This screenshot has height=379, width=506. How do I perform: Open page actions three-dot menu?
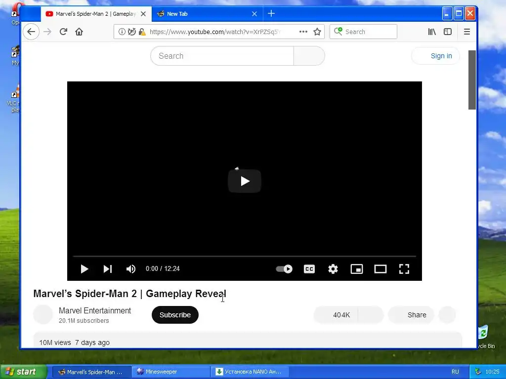(x=303, y=32)
